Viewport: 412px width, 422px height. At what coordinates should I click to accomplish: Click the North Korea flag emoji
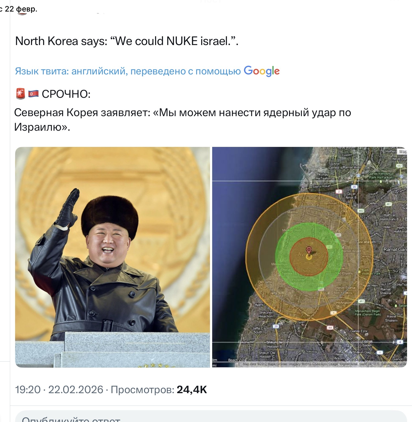(33, 94)
